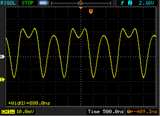Click the 10.0mV vertical scale value
Image resolution: width=160 pixels, height=116 pixels.
25,112
